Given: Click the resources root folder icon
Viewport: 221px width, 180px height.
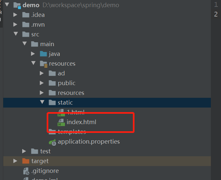Looking at the screenshot, I should pyautogui.click(x=44, y=64).
